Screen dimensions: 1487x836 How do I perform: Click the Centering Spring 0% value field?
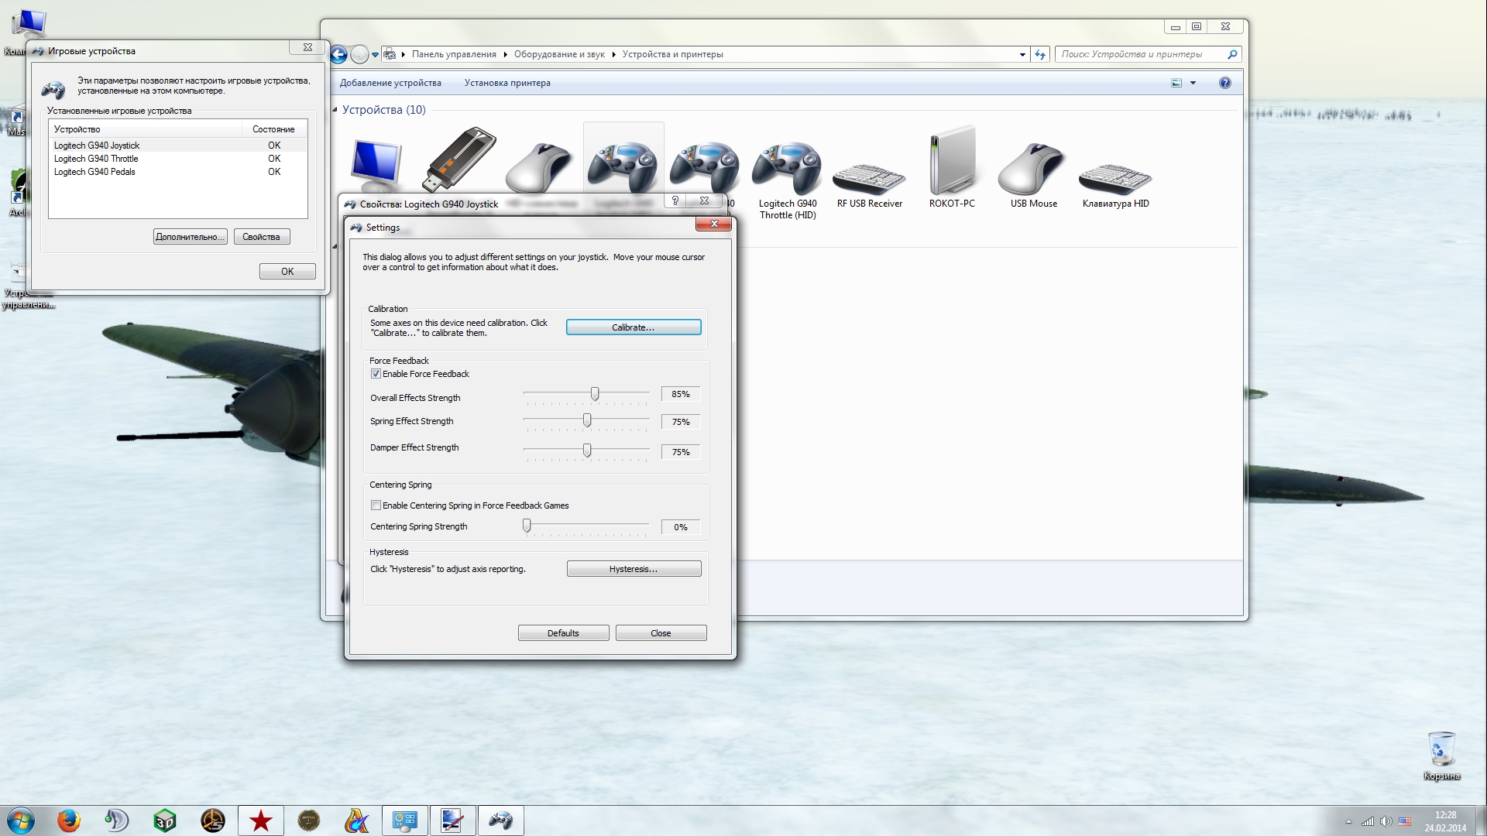tap(681, 527)
